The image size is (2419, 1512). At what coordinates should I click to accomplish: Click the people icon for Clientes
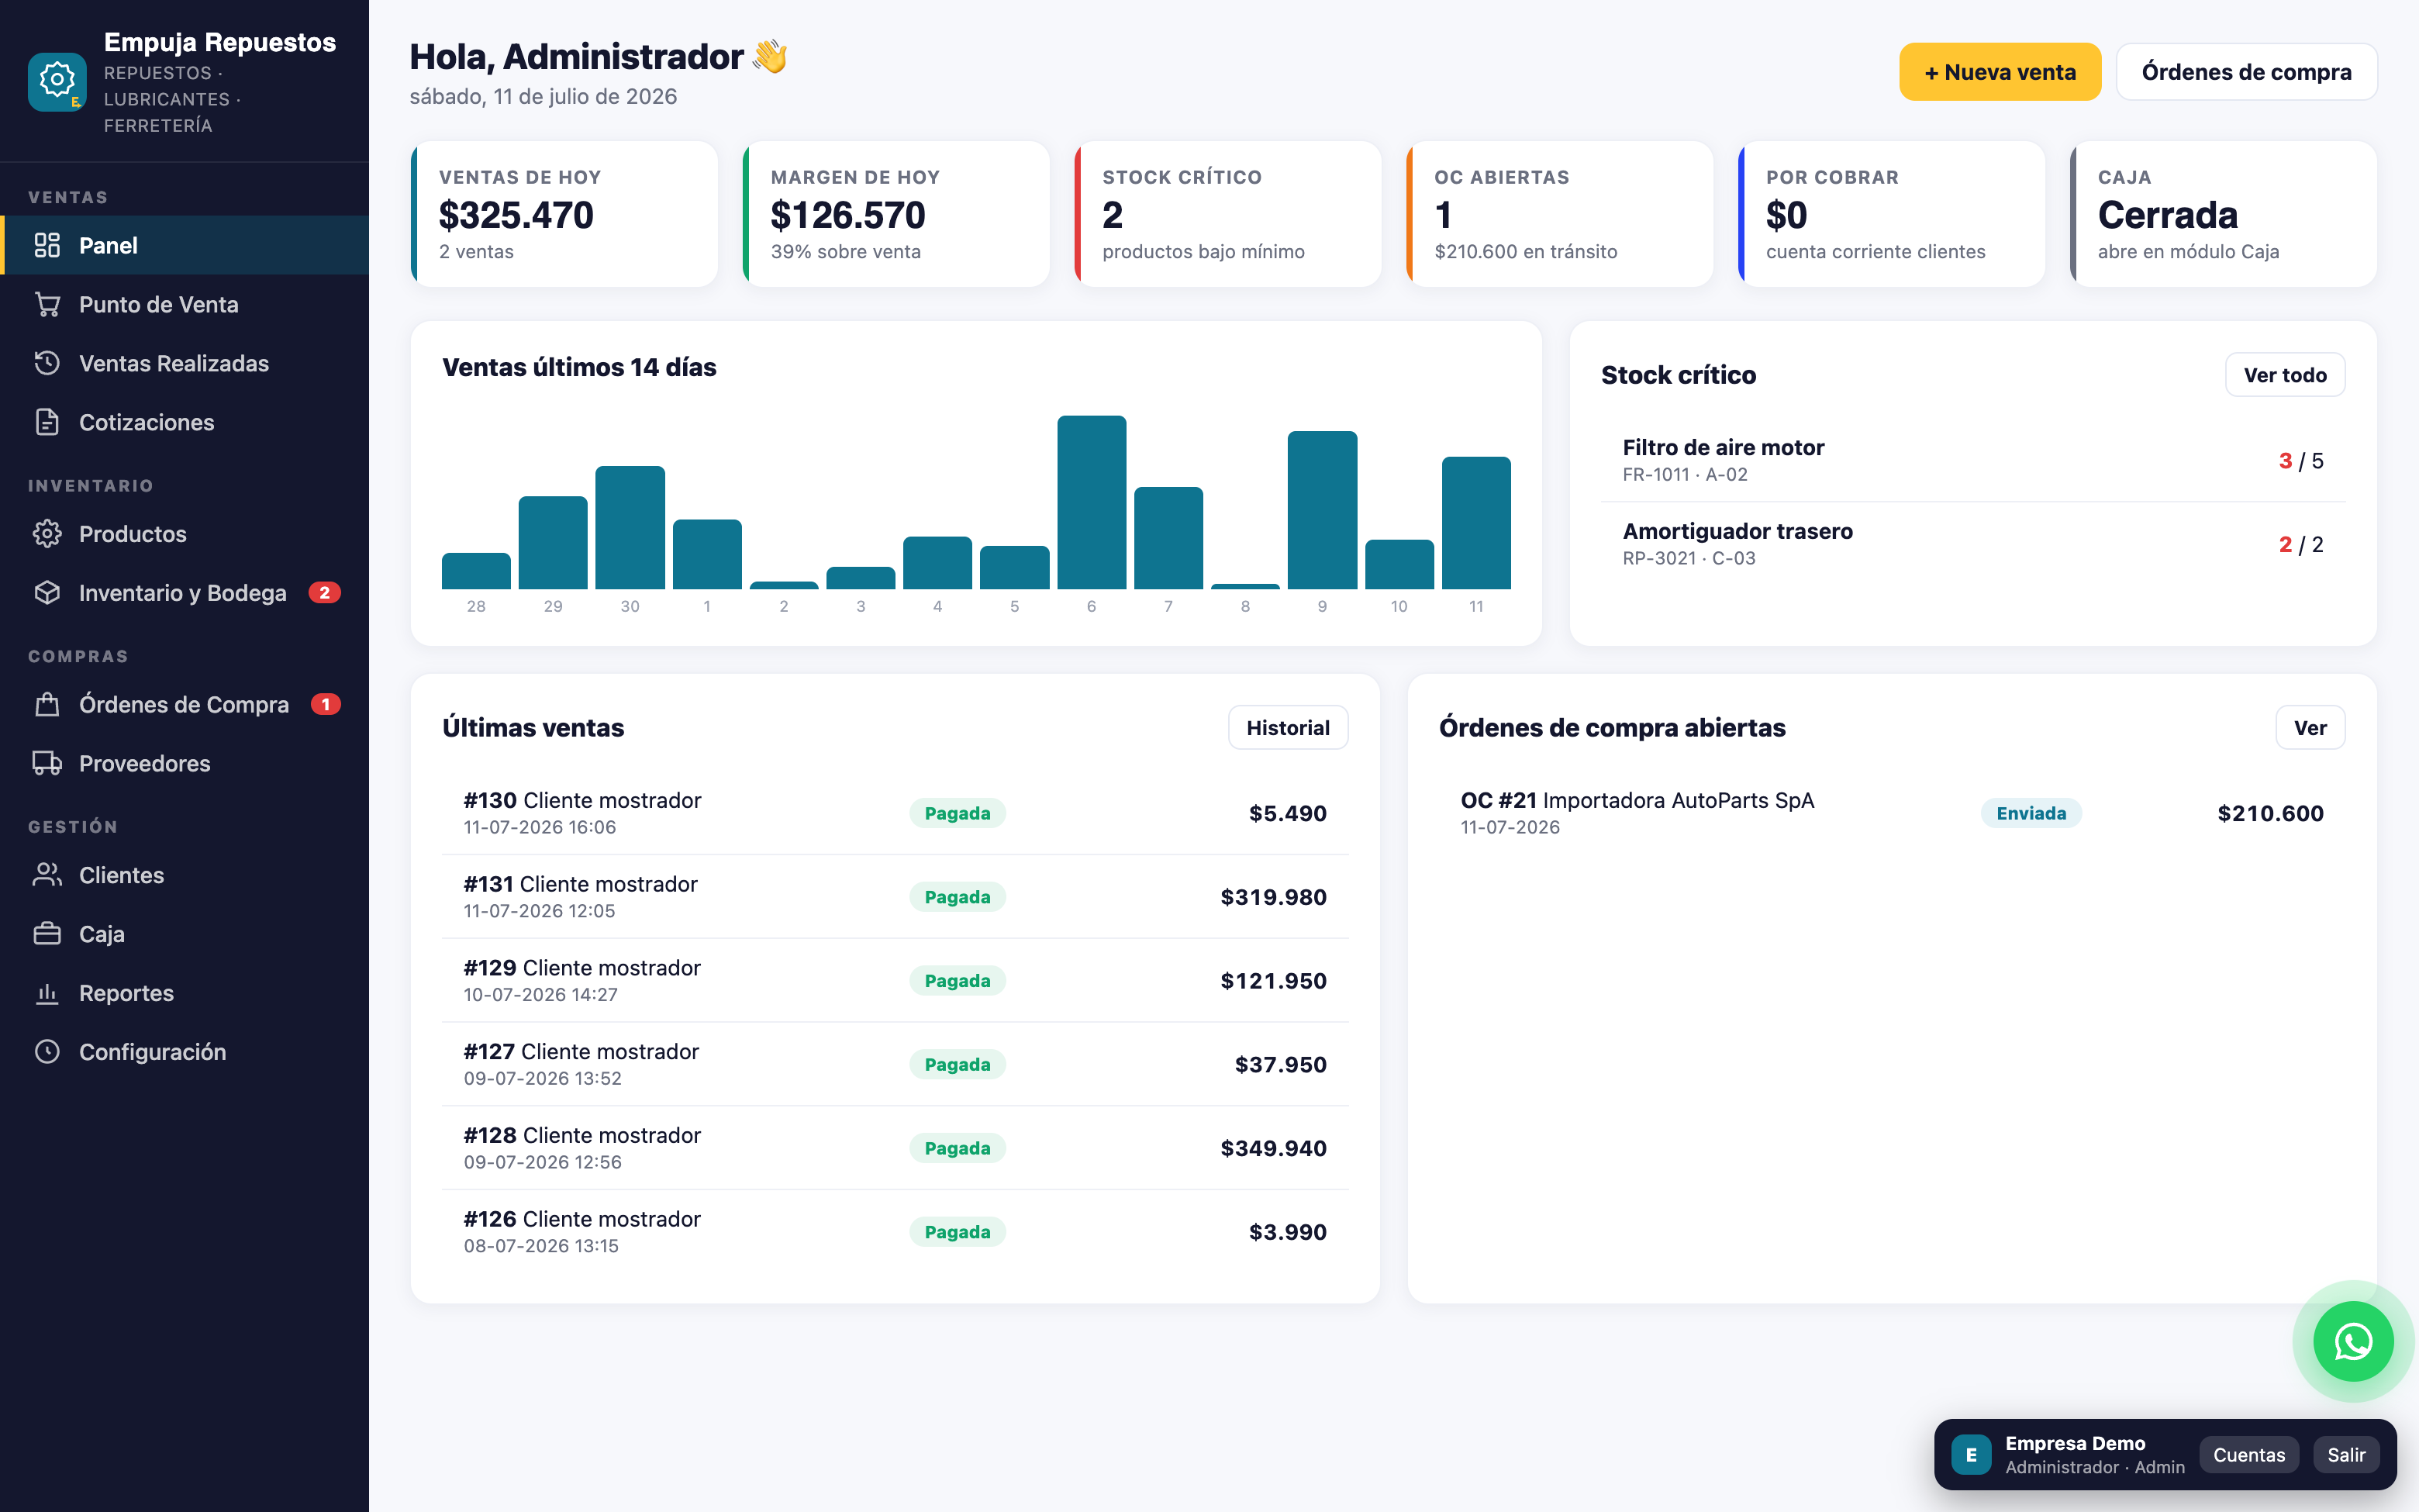47,875
